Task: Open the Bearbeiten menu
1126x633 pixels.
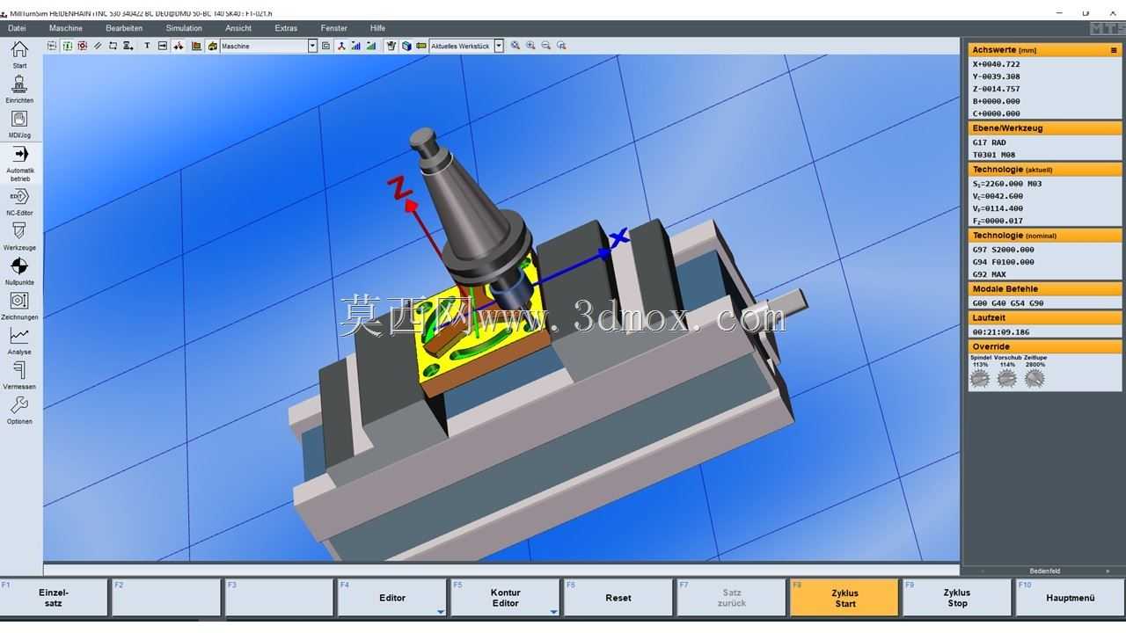Action: [124, 28]
